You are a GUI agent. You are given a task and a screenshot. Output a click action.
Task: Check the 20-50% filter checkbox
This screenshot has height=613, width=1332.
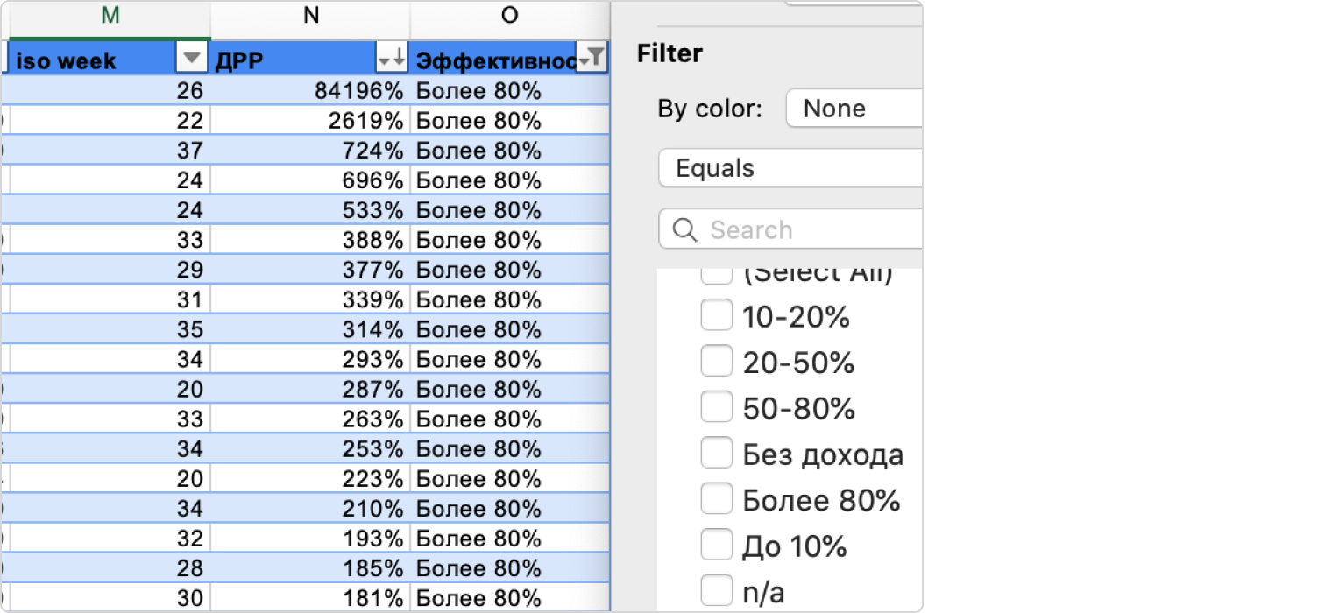click(716, 363)
